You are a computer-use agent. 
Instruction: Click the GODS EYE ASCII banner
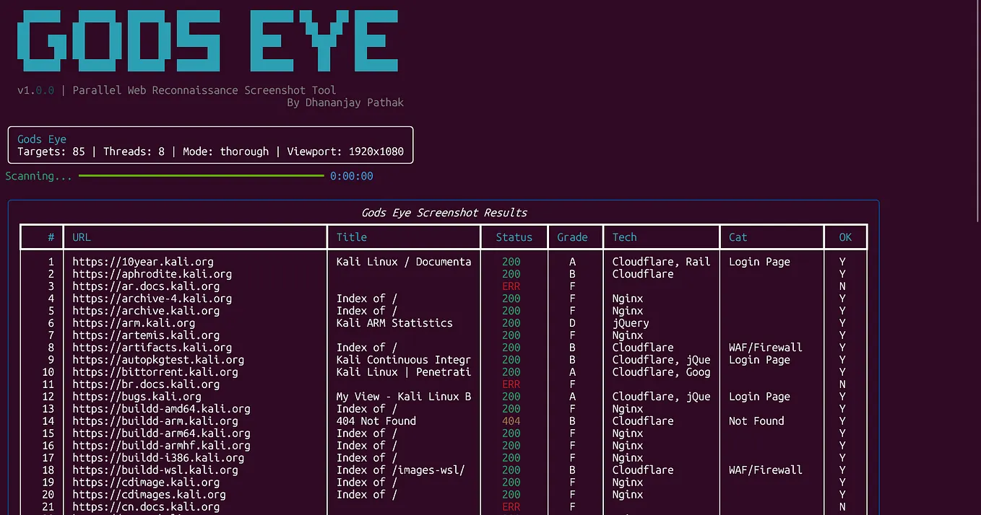tap(208, 40)
